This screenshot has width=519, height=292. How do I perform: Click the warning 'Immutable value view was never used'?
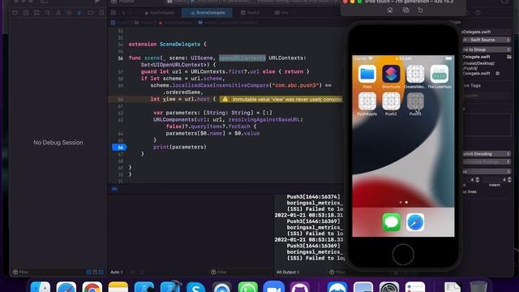pyautogui.click(x=281, y=99)
